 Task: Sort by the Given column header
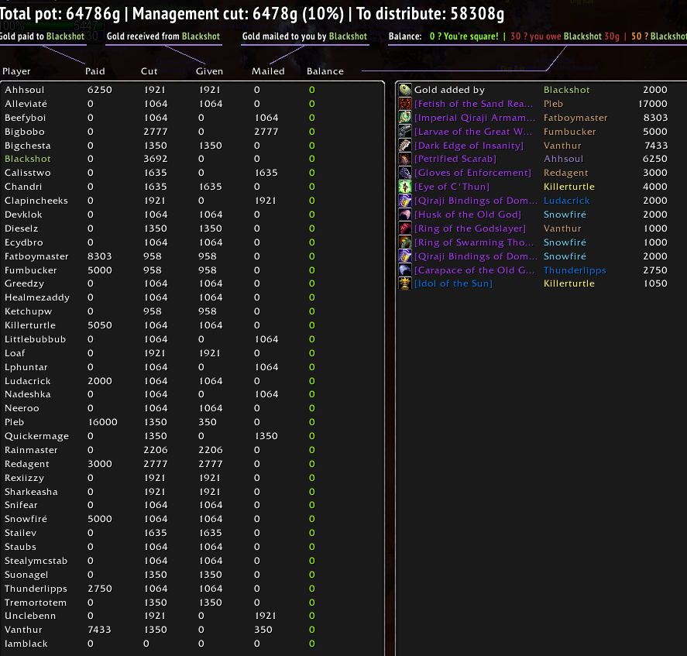[209, 71]
